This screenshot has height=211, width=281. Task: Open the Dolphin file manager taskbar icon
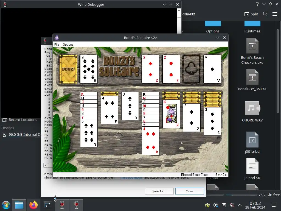19,205
